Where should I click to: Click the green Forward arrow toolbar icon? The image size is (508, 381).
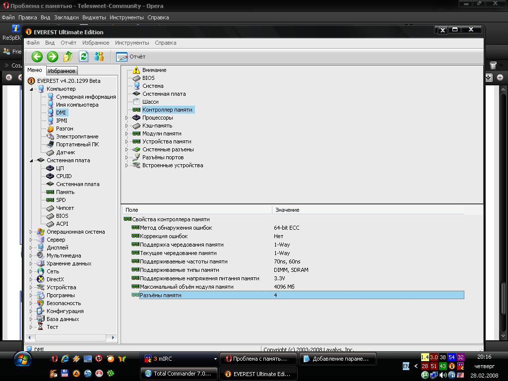tap(52, 57)
